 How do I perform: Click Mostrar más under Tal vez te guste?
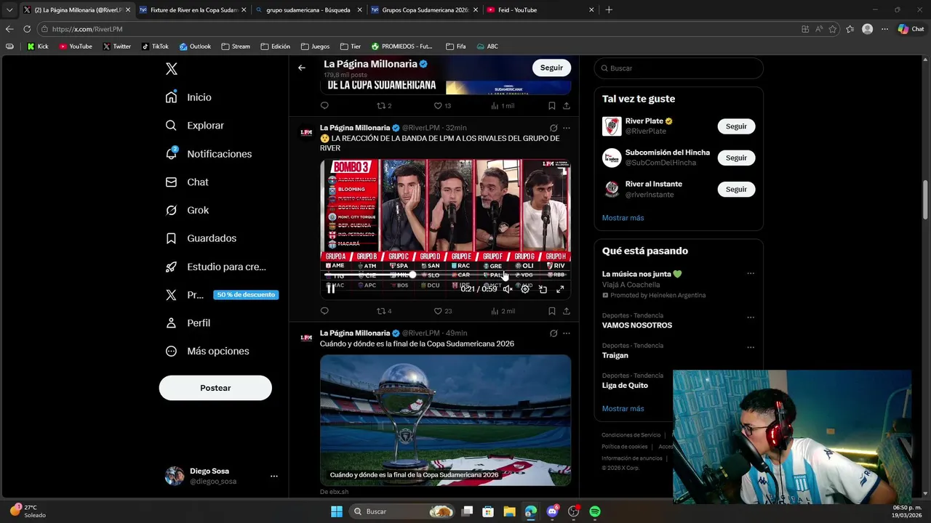[623, 218]
